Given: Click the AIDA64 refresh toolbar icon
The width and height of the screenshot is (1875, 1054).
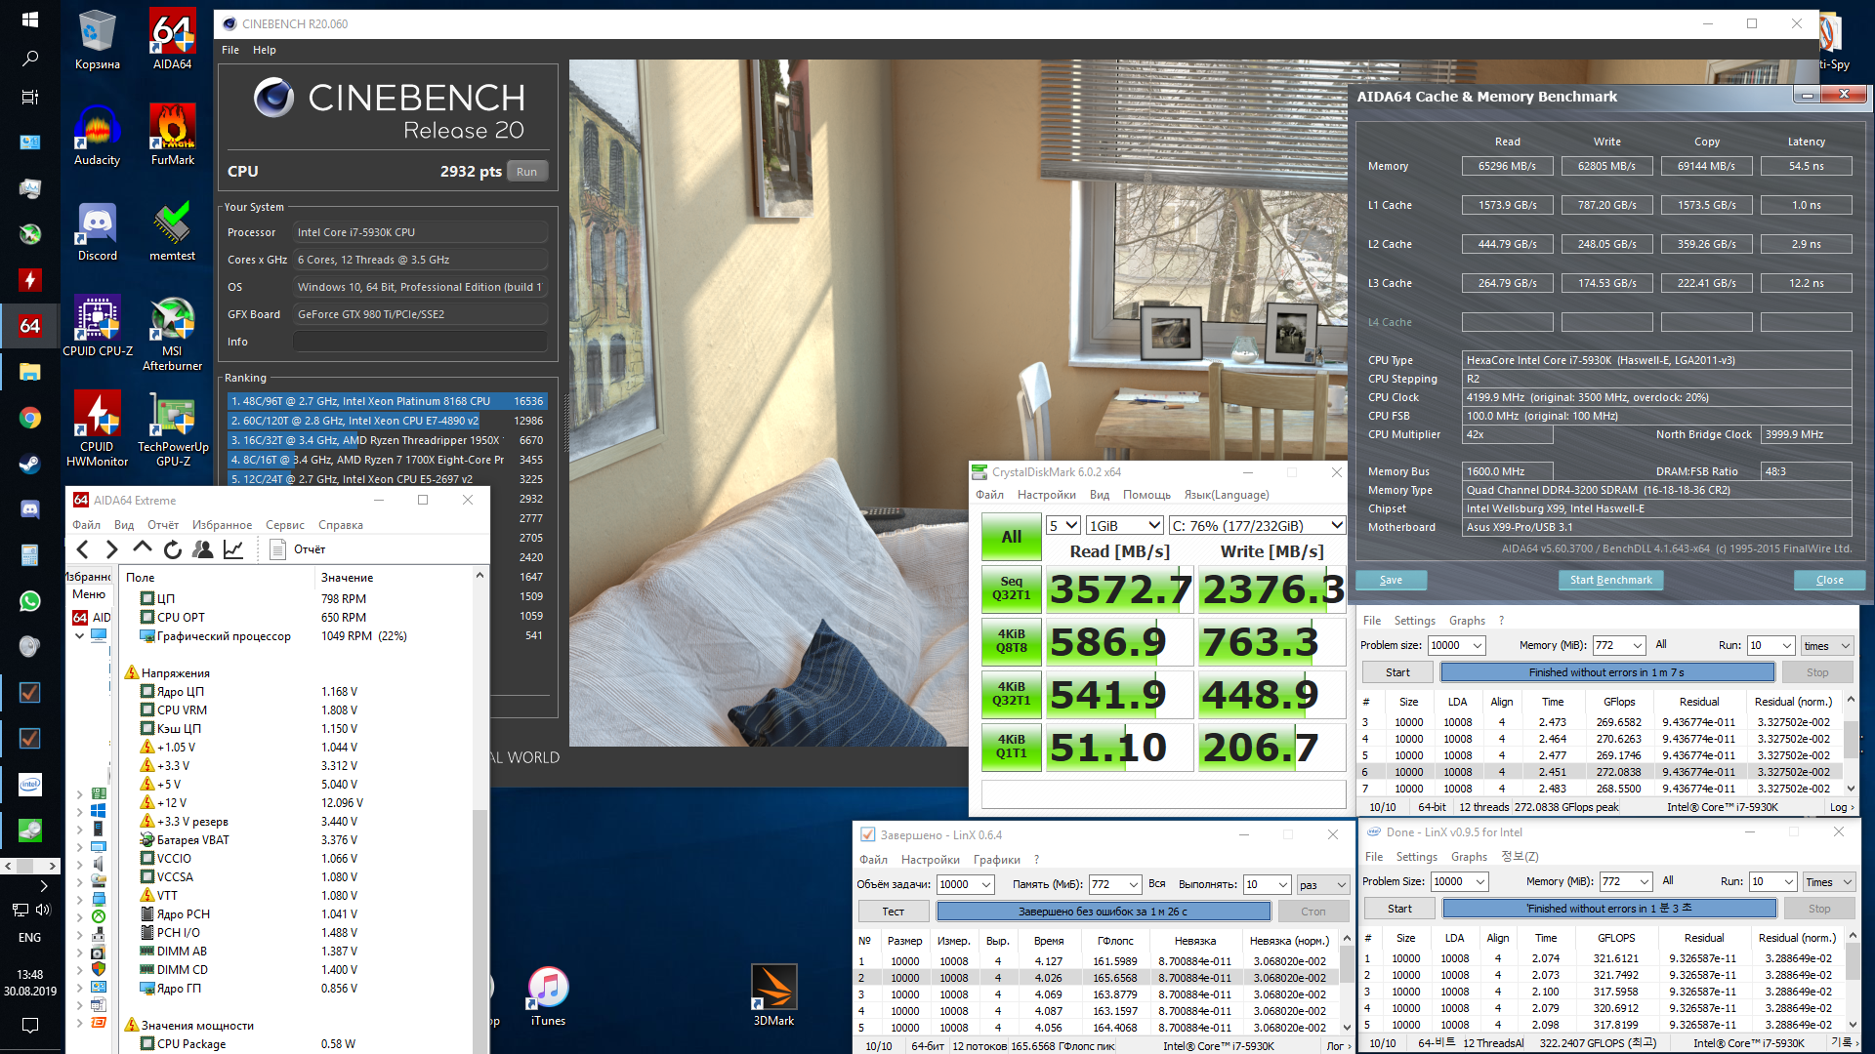Looking at the screenshot, I should pyautogui.click(x=173, y=549).
